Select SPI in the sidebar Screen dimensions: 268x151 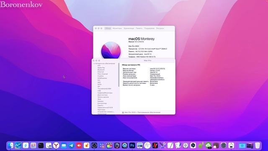[99, 87]
